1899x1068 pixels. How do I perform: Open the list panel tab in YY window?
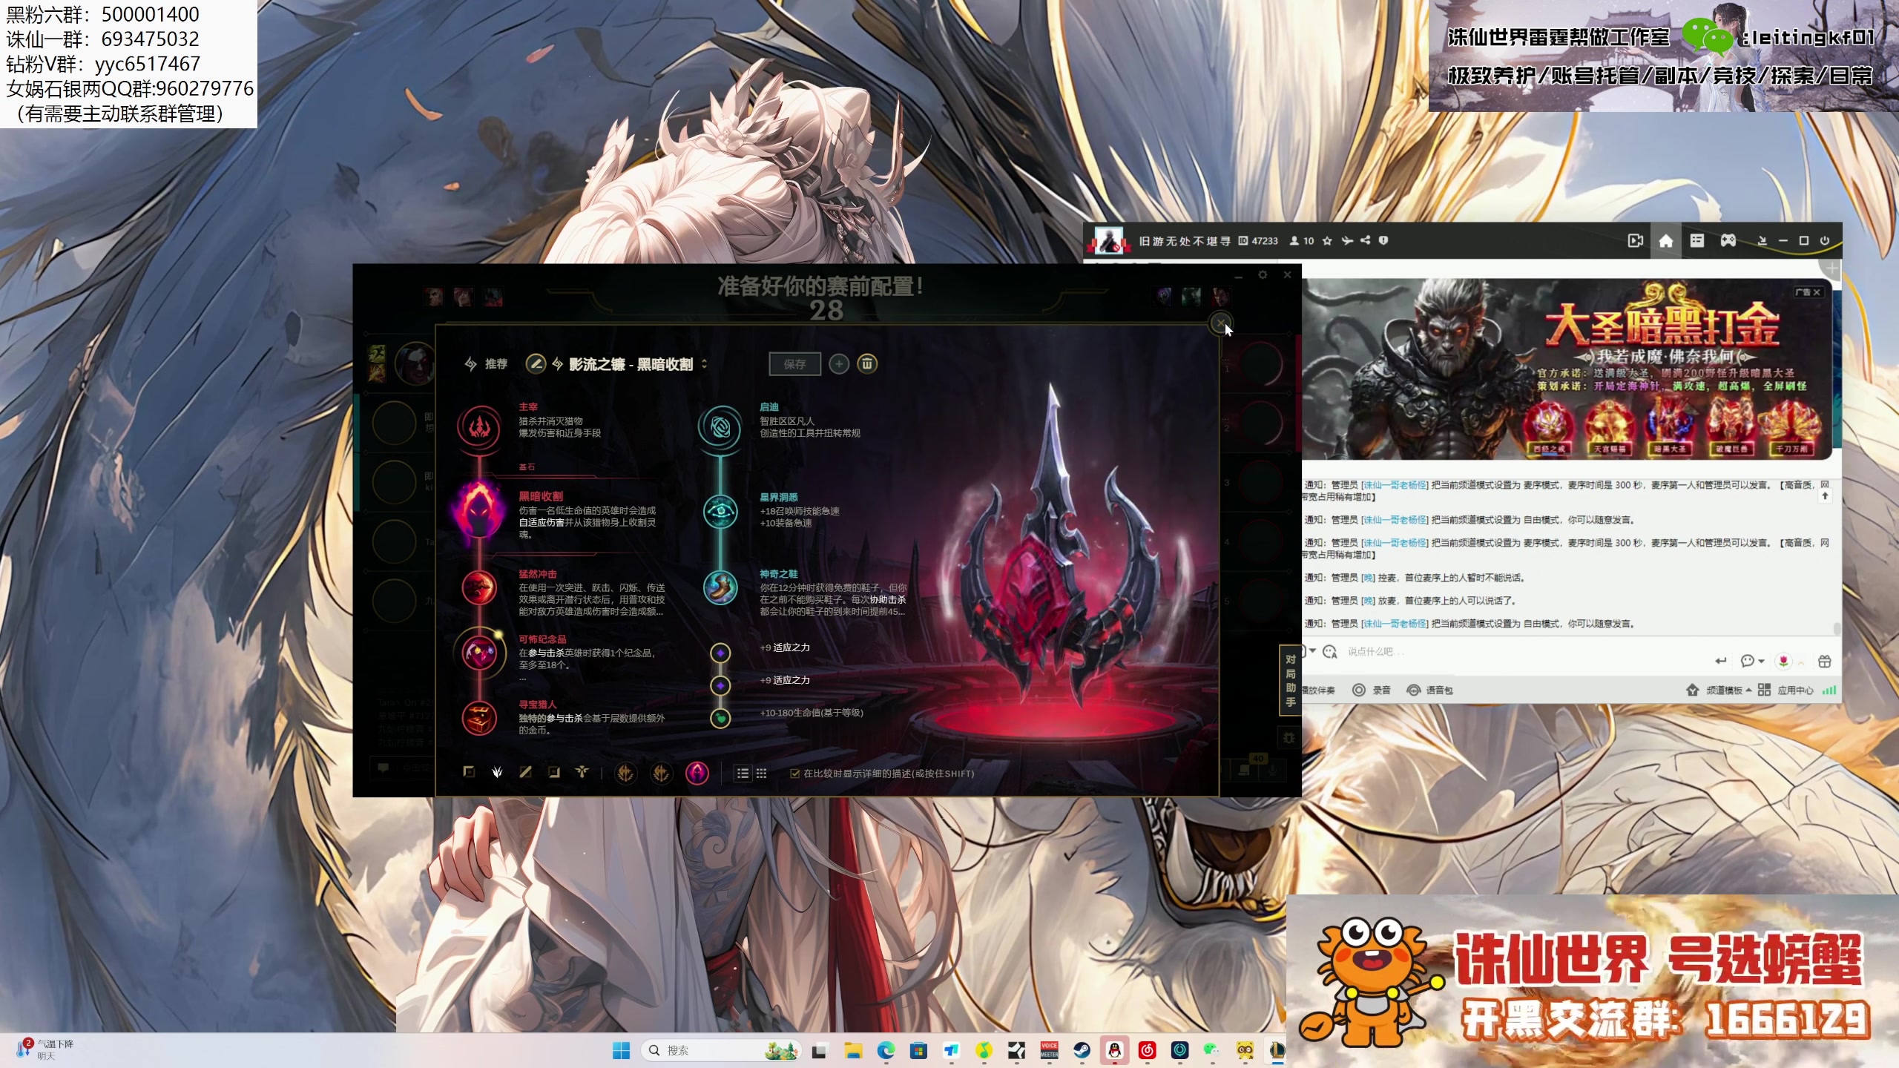click(1696, 241)
